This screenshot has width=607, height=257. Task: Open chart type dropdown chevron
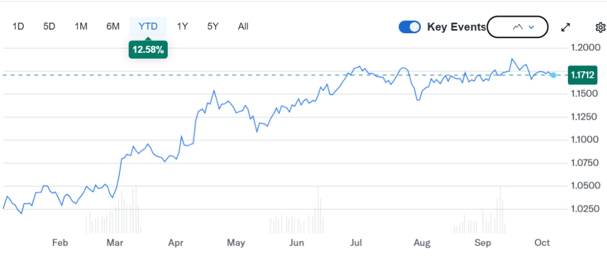(532, 27)
